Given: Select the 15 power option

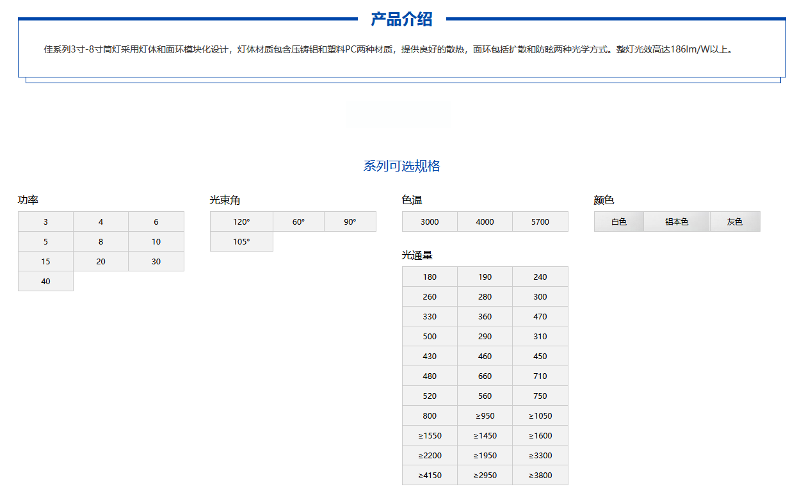Looking at the screenshot, I should (x=45, y=261).
